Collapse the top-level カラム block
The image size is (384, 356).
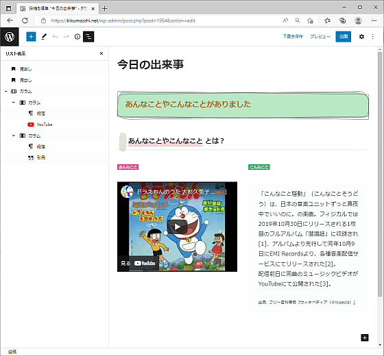pos(6,91)
